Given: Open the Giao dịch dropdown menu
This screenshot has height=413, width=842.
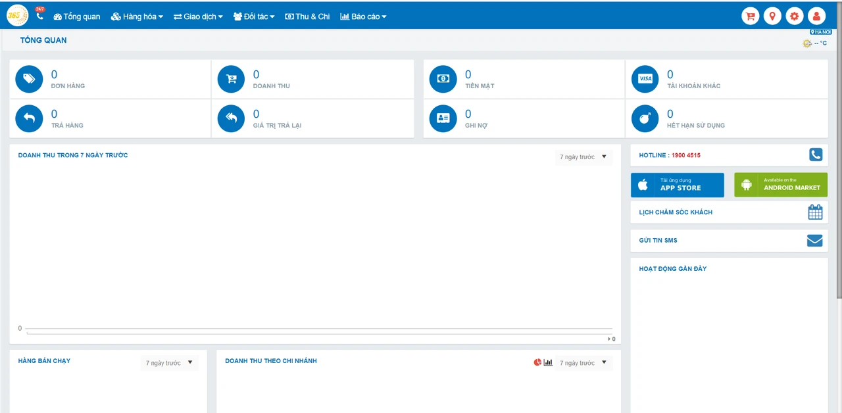Looking at the screenshot, I should click(x=198, y=16).
